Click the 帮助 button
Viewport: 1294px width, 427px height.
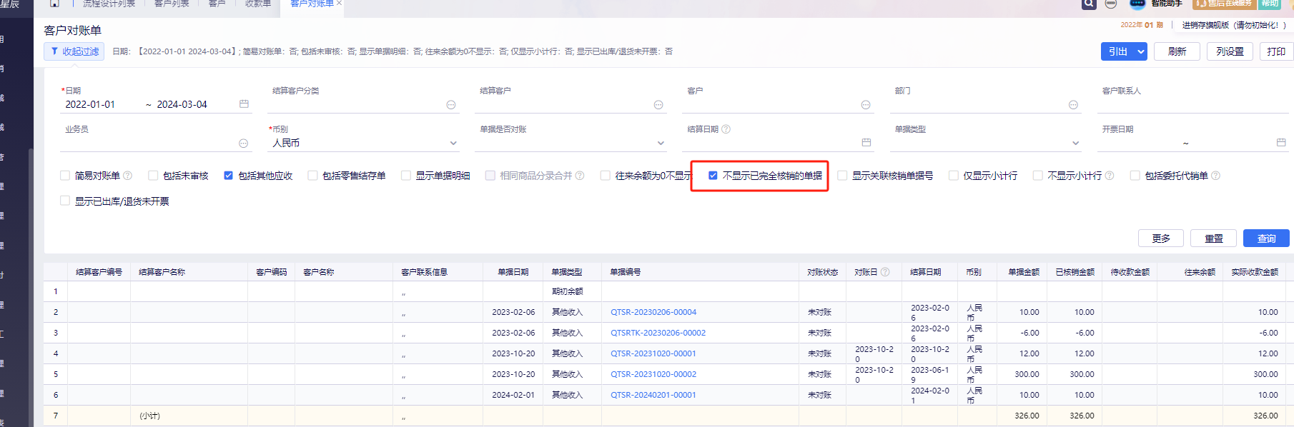(x=1270, y=4)
